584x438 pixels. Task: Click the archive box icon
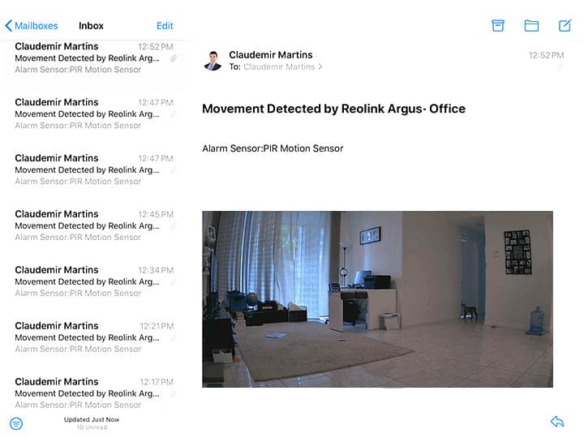pyautogui.click(x=498, y=26)
